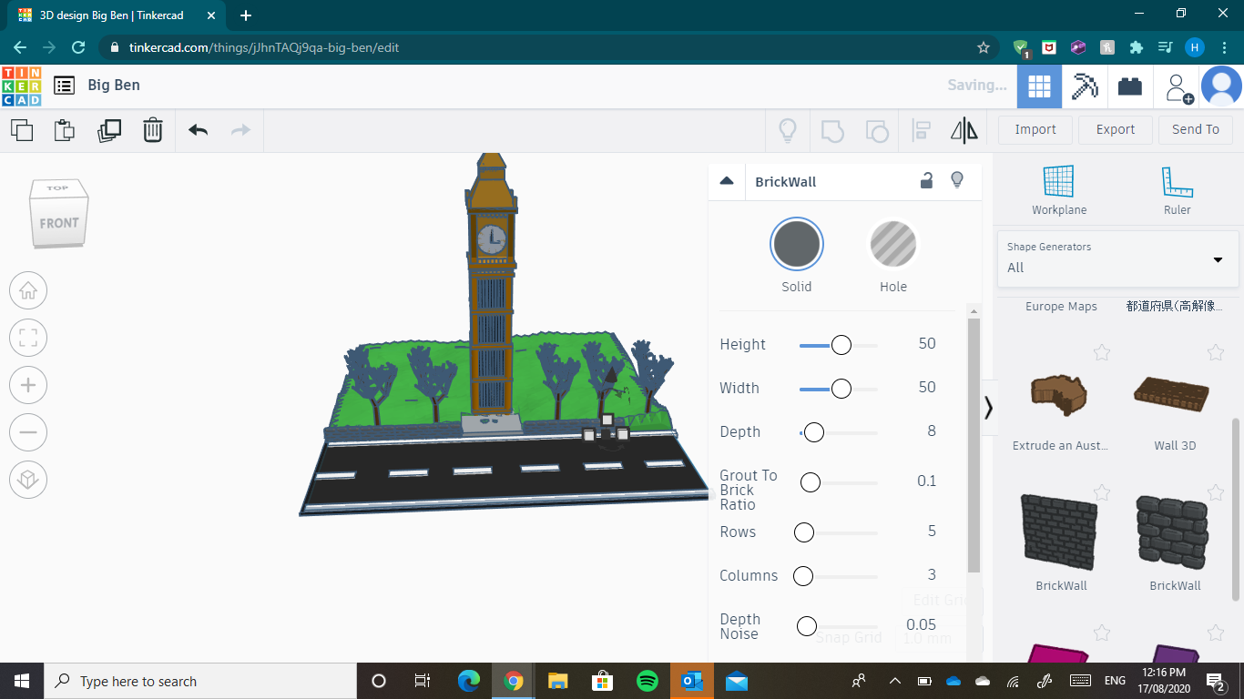Open the user profile avatar

pyautogui.click(x=1221, y=86)
